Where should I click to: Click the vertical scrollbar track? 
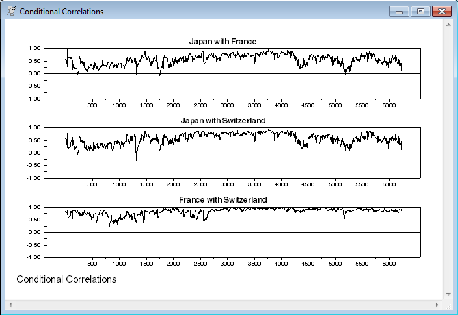point(448,156)
